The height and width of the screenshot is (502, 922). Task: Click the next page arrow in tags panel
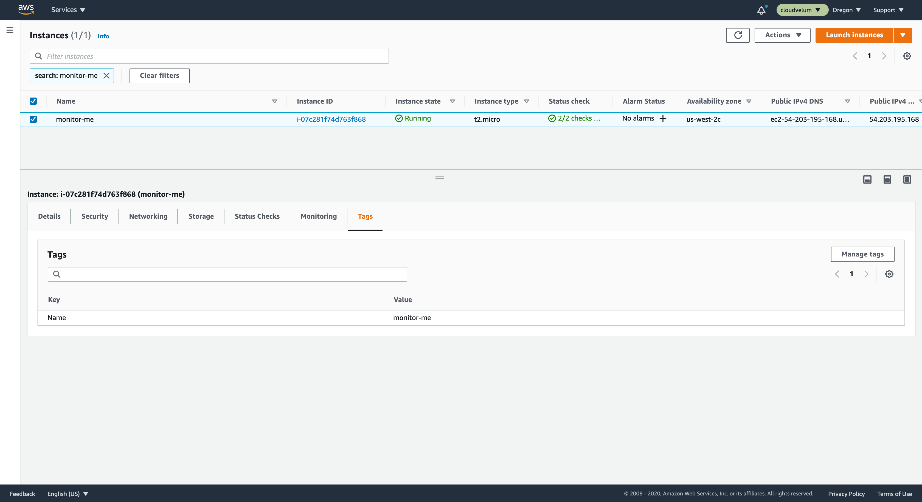[866, 274]
